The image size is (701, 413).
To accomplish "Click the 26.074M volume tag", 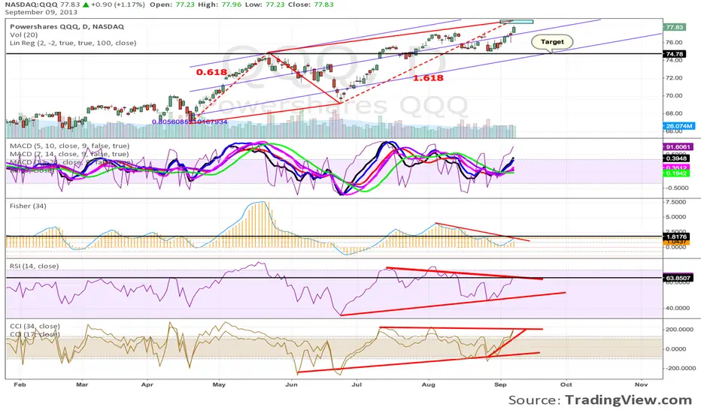I will 679,126.
